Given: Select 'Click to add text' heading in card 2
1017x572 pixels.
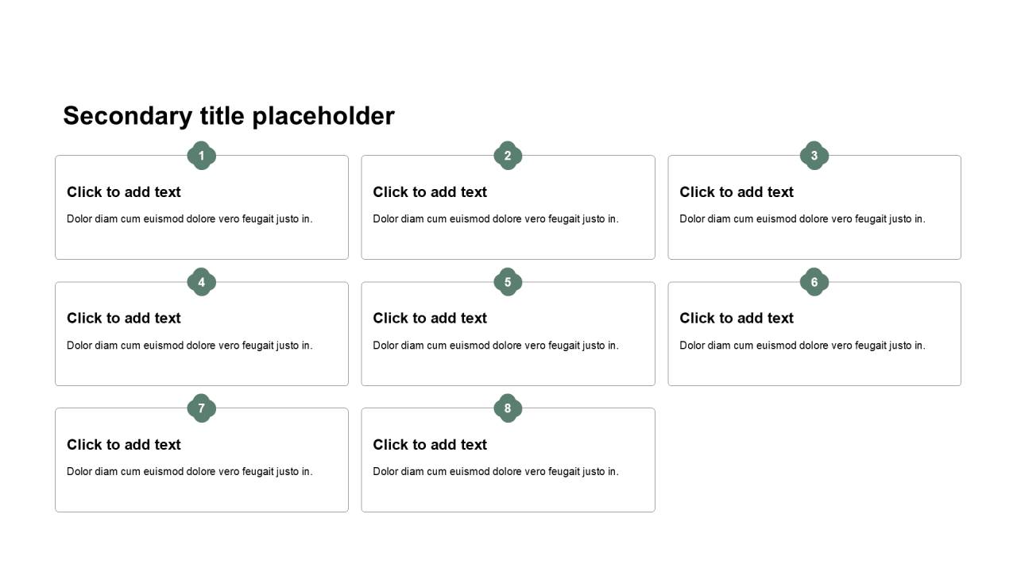Looking at the screenshot, I should 430,192.
